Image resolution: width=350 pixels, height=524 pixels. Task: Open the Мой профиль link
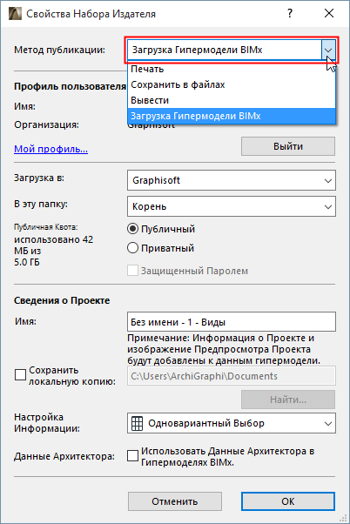coord(50,149)
